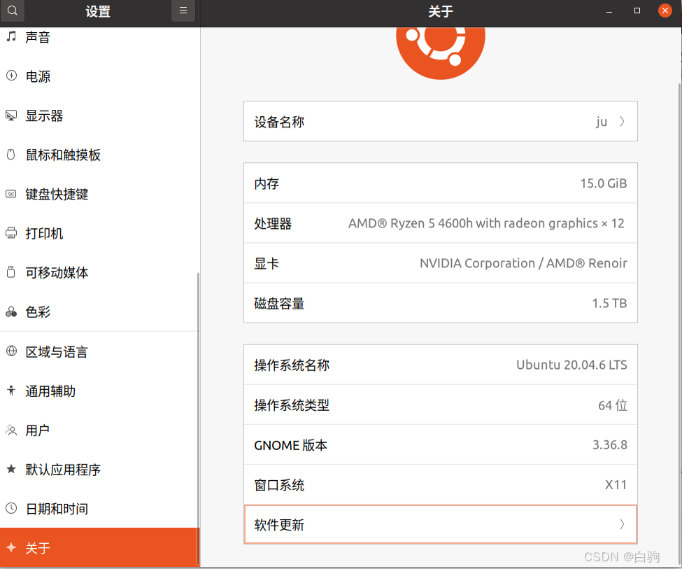This screenshot has width=682, height=569.
Task: Click the music note icon beside 声音
Action: tap(11, 36)
